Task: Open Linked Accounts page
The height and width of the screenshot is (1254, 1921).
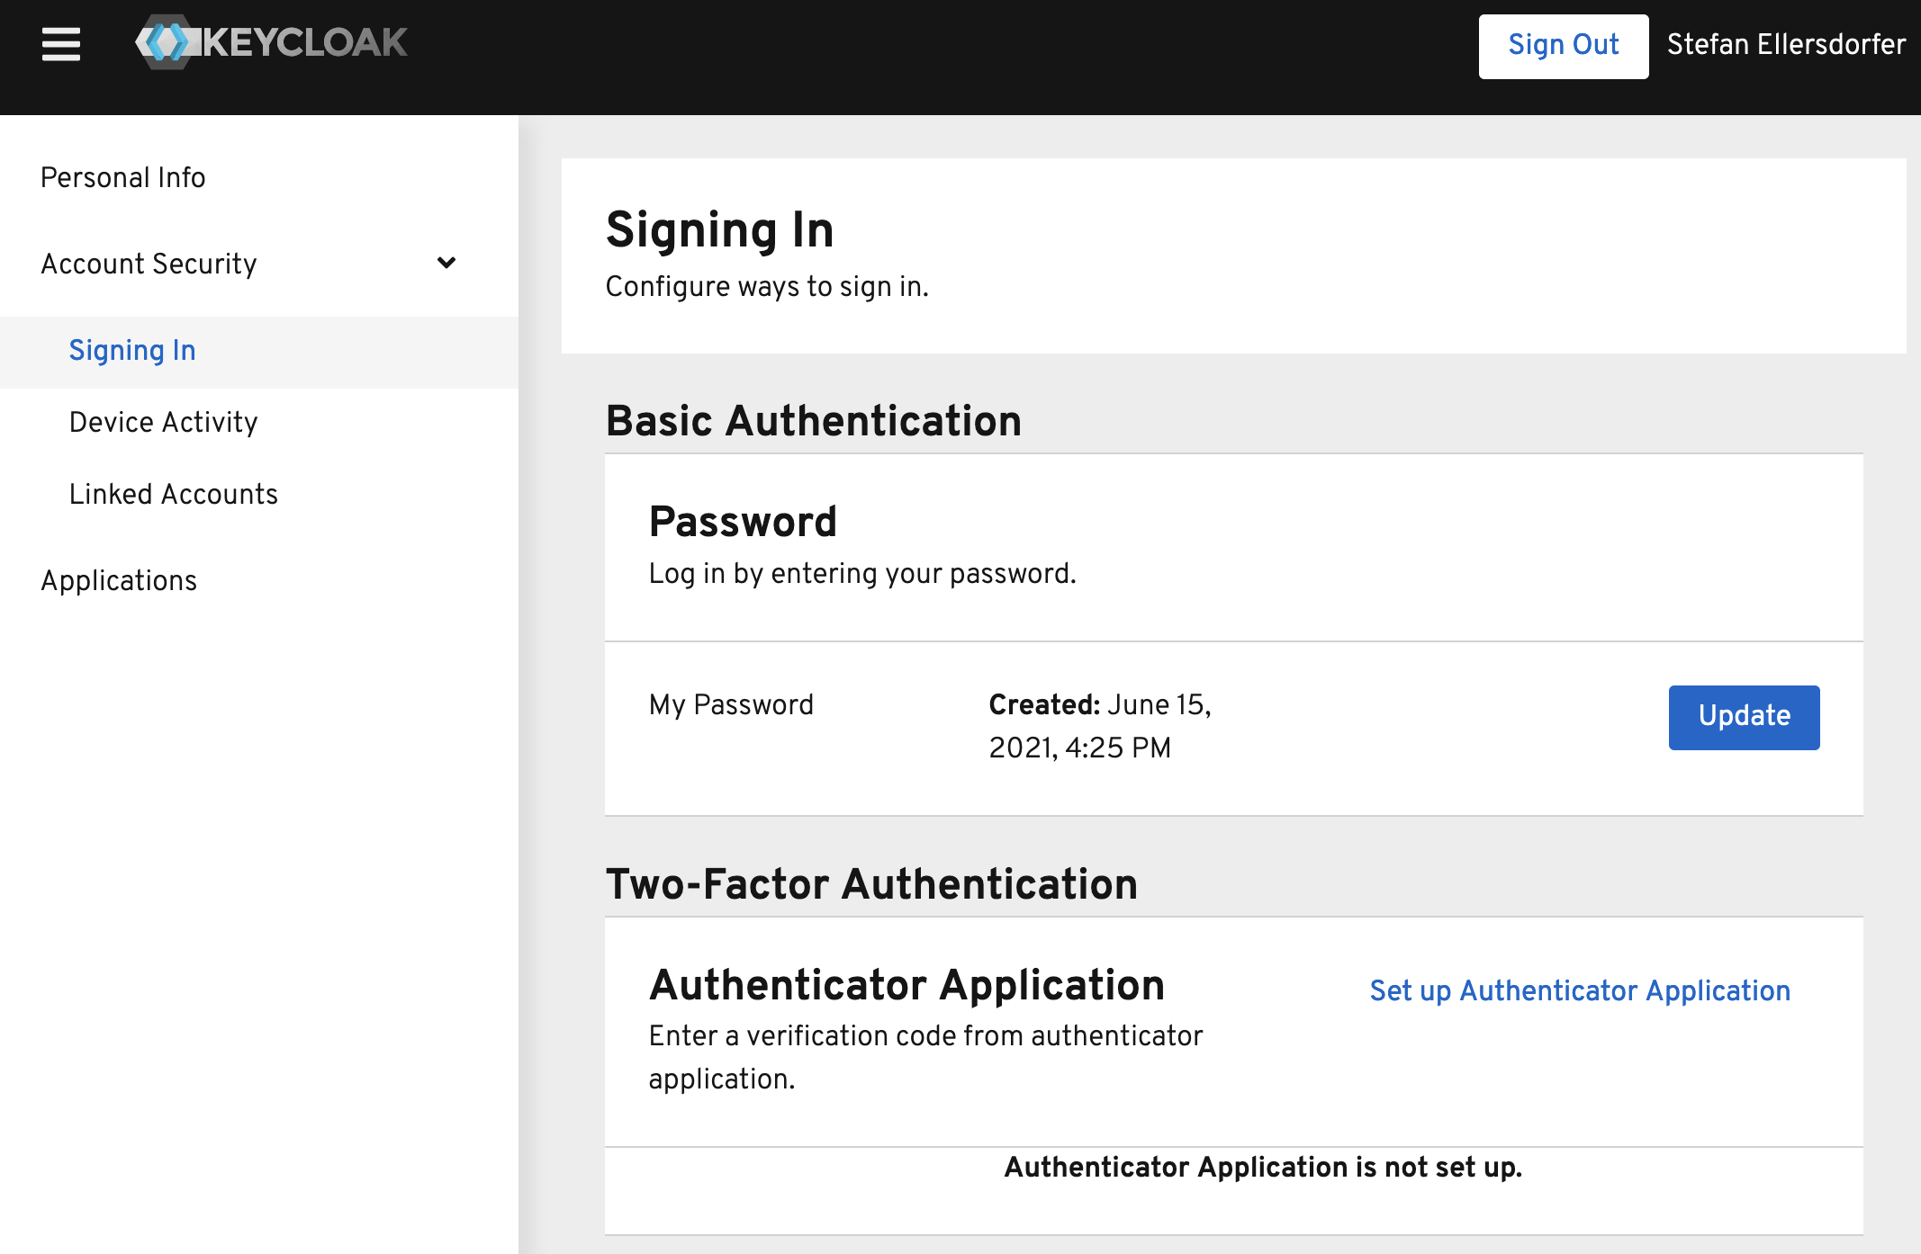Action: point(174,494)
